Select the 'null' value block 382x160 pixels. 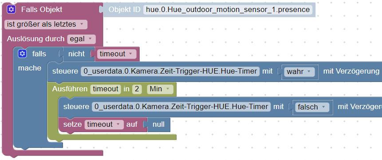tap(158, 125)
